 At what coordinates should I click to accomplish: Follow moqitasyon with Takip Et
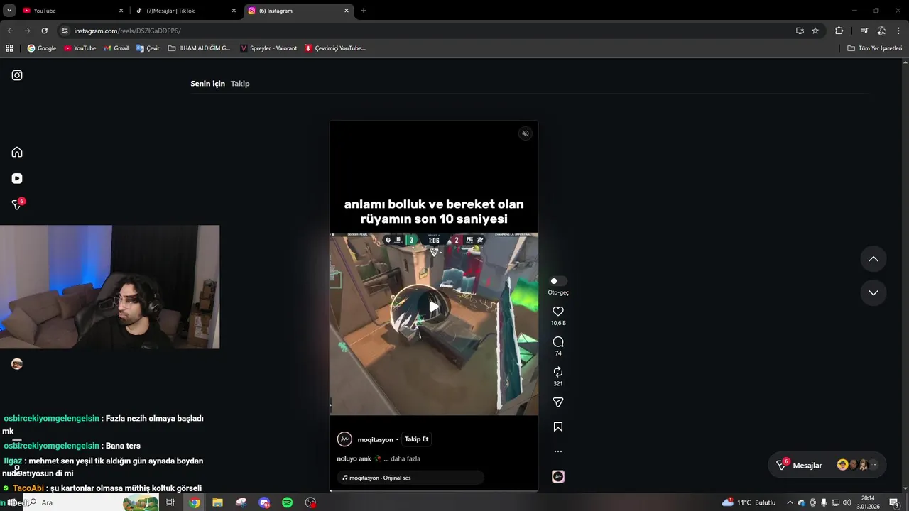(x=417, y=439)
